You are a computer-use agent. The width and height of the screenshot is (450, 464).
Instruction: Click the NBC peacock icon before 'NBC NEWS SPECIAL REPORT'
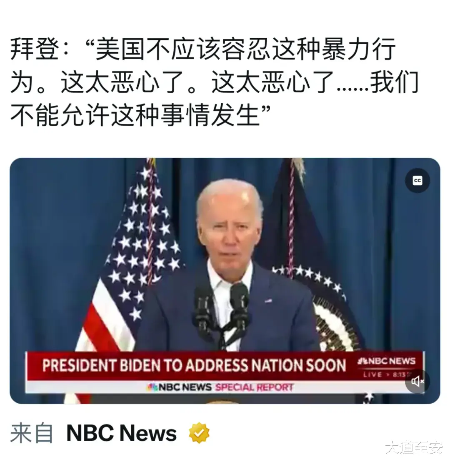pos(152,387)
